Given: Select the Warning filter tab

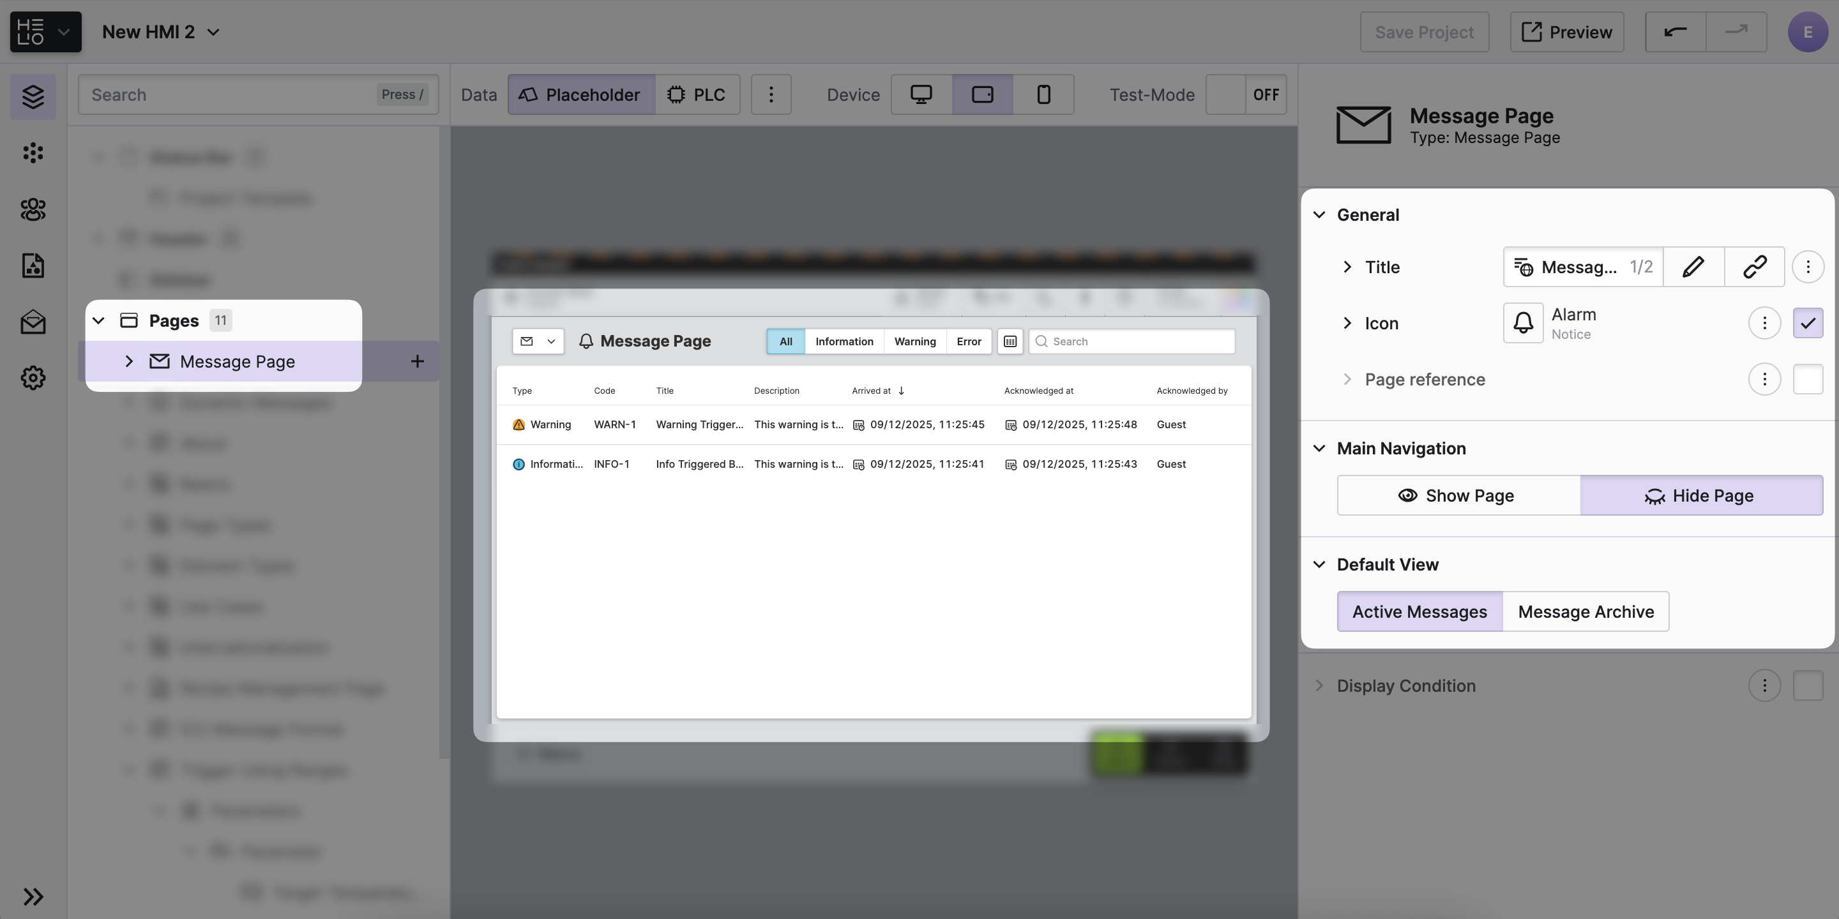Looking at the screenshot, I should click(x=914, y=341).
